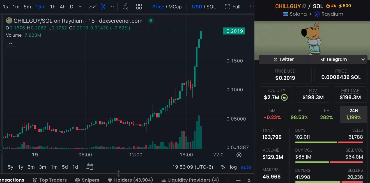
Task: Set the chart range to 1y
Action: pyautogui.click(x=20, y=167)
